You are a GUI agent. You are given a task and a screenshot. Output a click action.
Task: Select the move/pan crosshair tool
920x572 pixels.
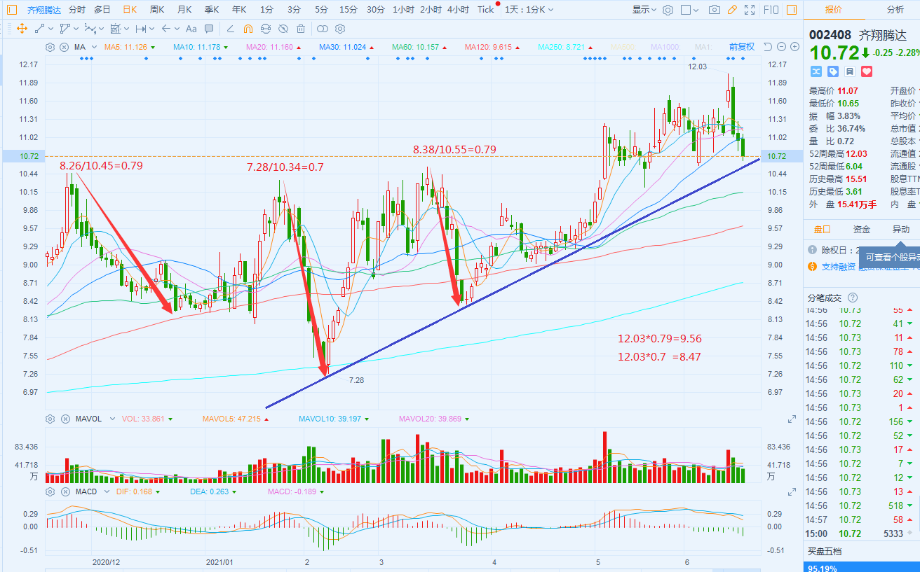point(21,29)
